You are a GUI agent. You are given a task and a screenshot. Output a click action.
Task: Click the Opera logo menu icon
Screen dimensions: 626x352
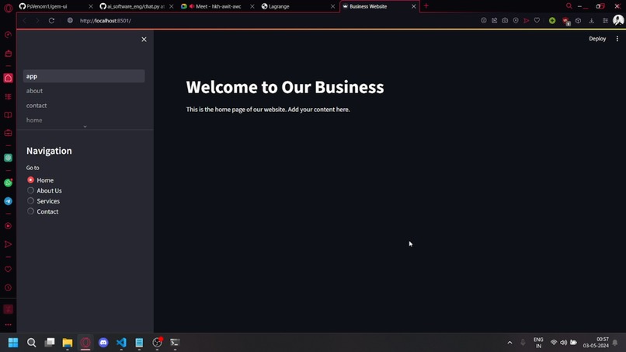click(8, 8)
